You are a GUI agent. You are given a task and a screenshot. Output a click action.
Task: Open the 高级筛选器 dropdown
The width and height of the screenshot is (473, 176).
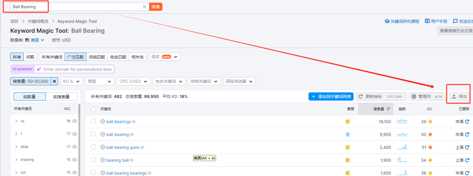point(239,81)
